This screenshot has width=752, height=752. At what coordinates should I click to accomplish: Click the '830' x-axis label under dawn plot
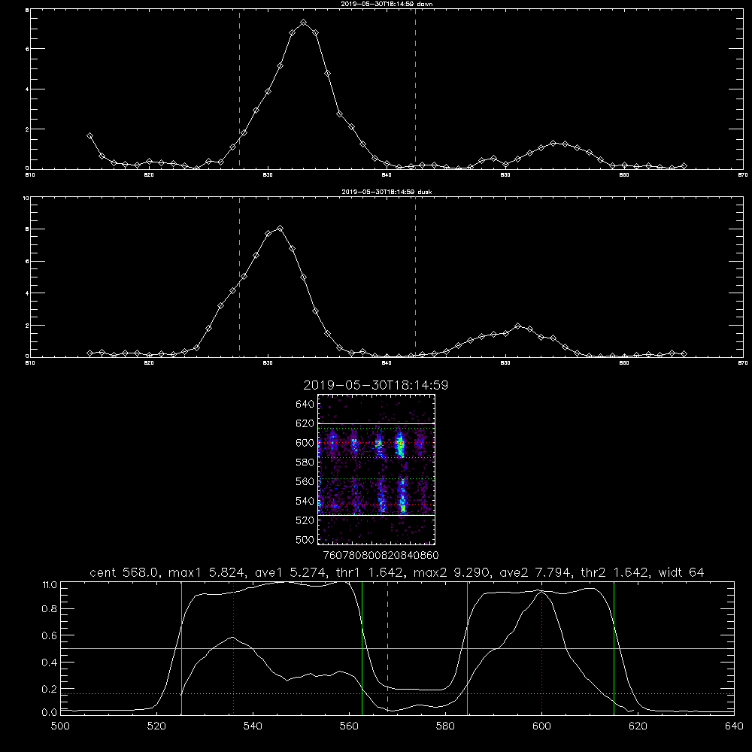point(268,175)
